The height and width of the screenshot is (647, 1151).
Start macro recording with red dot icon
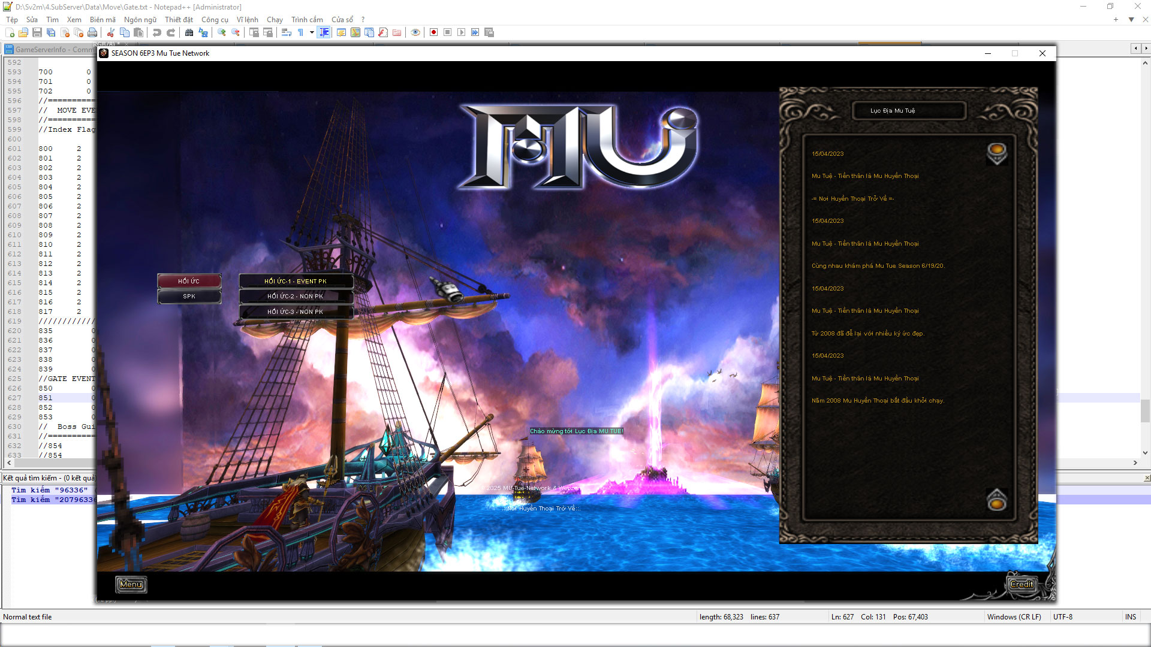tap(433, 32)
